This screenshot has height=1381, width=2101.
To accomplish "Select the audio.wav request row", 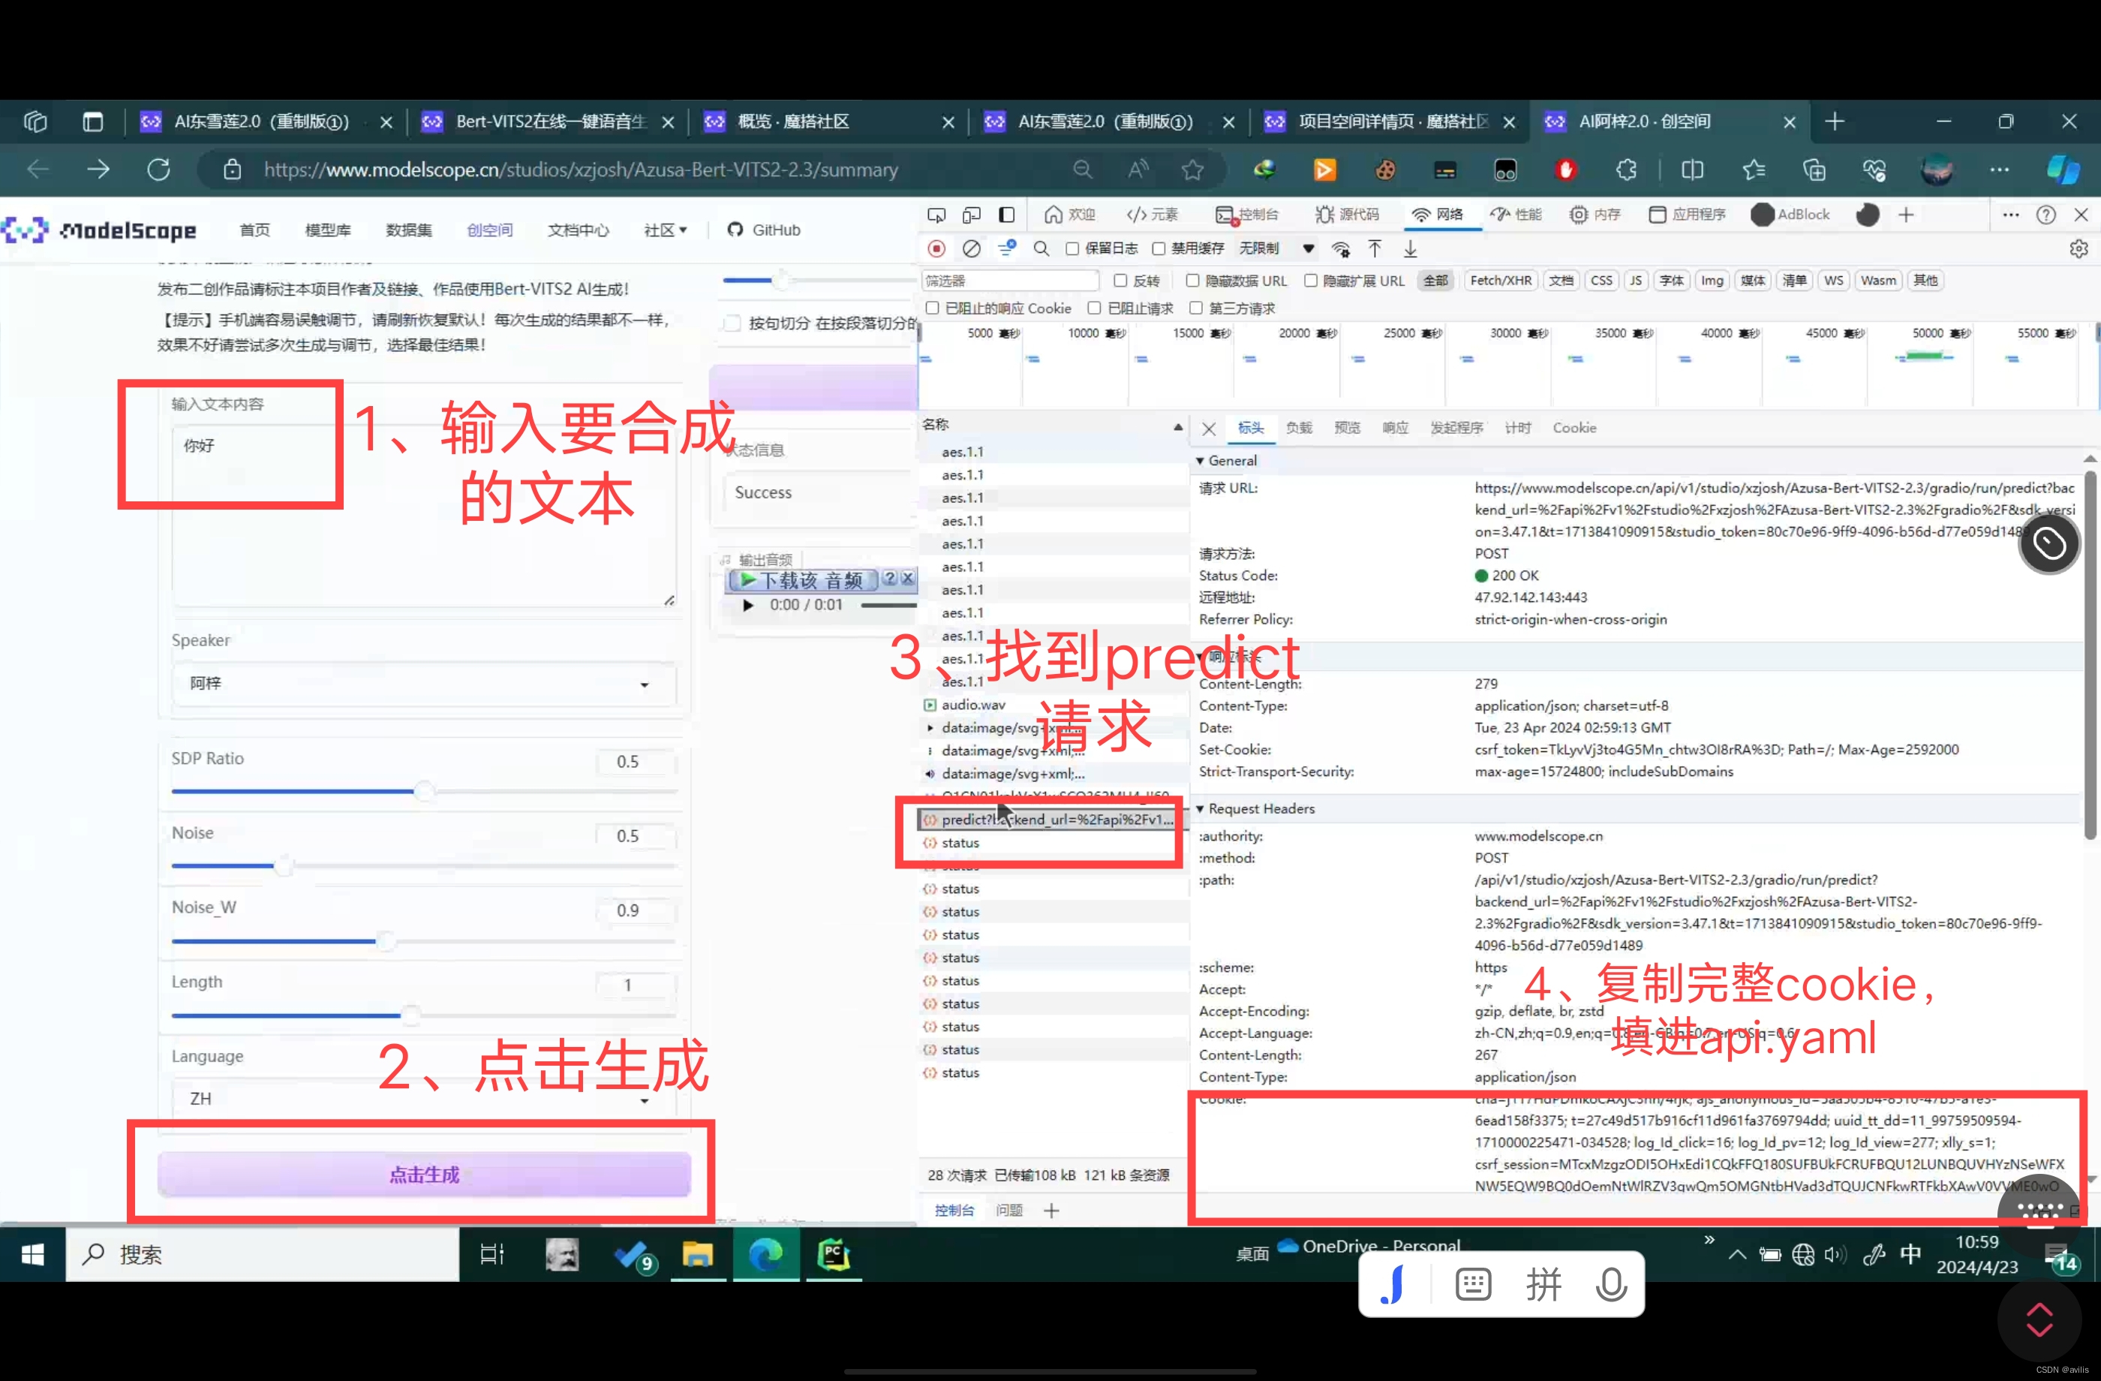I will coord(1054,705).
